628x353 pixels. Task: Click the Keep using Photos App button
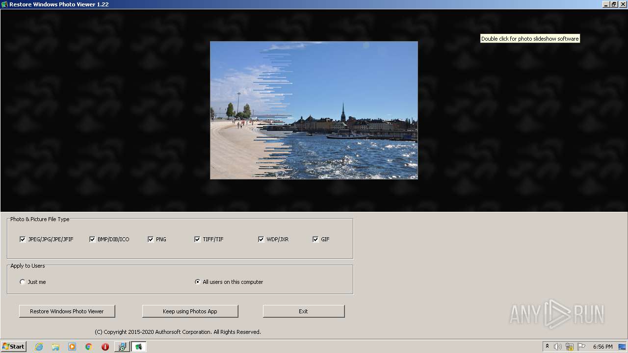click(190, 311)
